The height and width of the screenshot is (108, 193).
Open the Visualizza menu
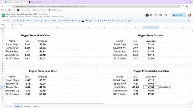[21, 17]
